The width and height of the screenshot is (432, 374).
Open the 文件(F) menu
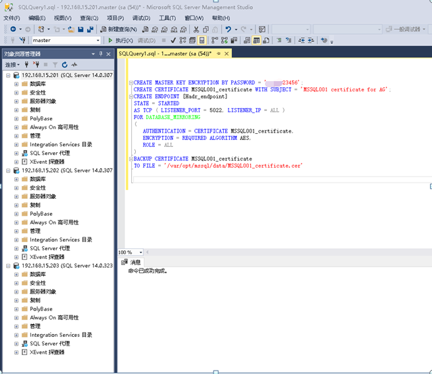(11, 18)
